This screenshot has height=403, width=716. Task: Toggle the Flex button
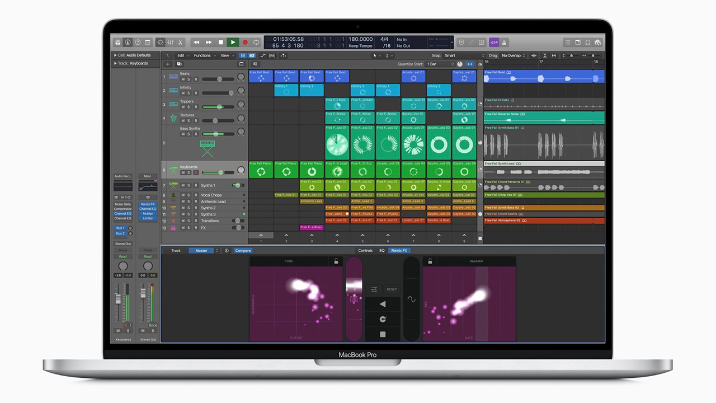272,55
